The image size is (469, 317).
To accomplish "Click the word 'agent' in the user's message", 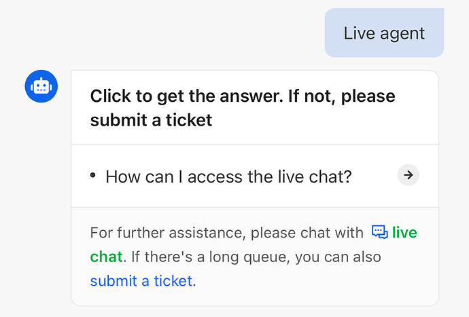I will click(402, 33).
